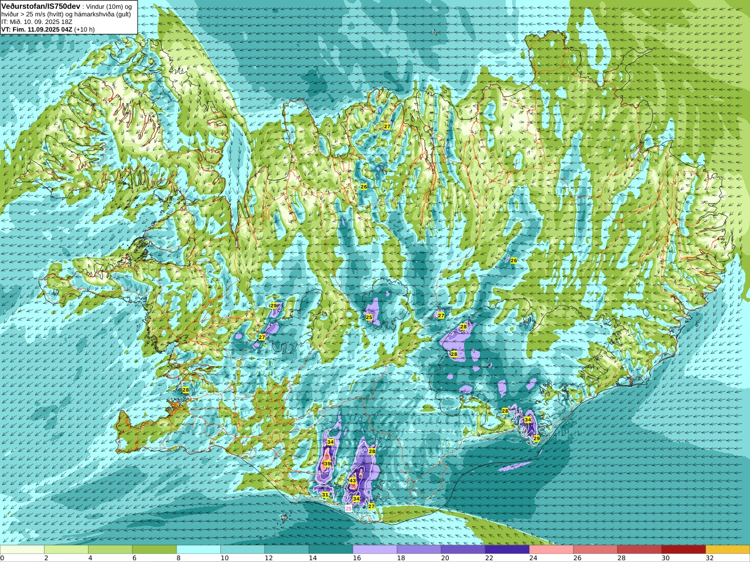Viewport: 750px width, 562px height.
Task: Pick the dark violet 20–22 legend swatch
Action: [x=463, y=550]
